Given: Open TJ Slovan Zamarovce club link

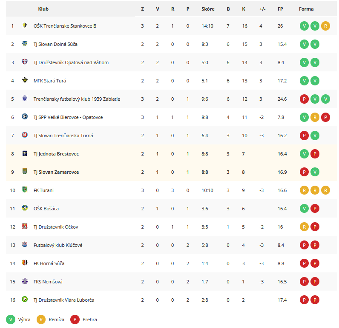Looking at the screenshot, I should (x=56, y=172).
